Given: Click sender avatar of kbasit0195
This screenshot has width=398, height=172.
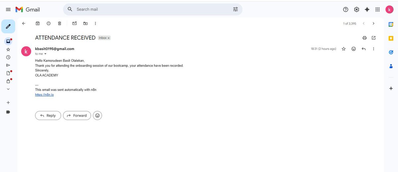Looking at the screenshot, I should (x=26, y=51).
